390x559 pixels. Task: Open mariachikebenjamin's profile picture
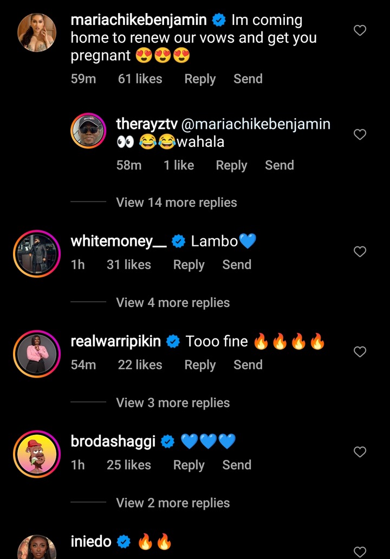point(37,32)
